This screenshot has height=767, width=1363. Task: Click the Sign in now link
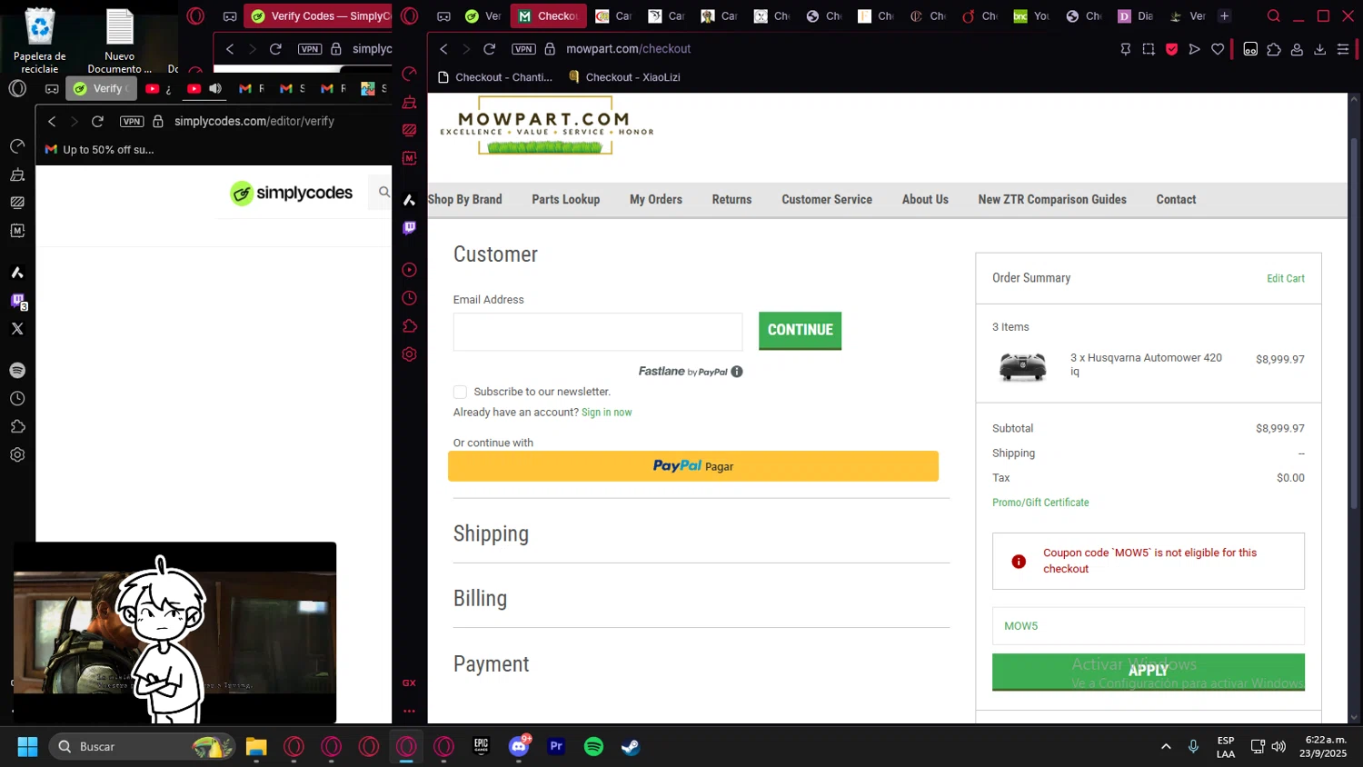606,413
